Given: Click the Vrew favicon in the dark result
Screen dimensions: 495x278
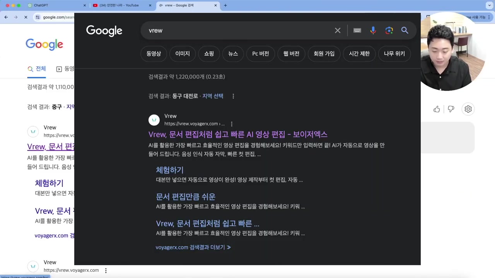Looking at the screenshot, I should click(154, 120).
